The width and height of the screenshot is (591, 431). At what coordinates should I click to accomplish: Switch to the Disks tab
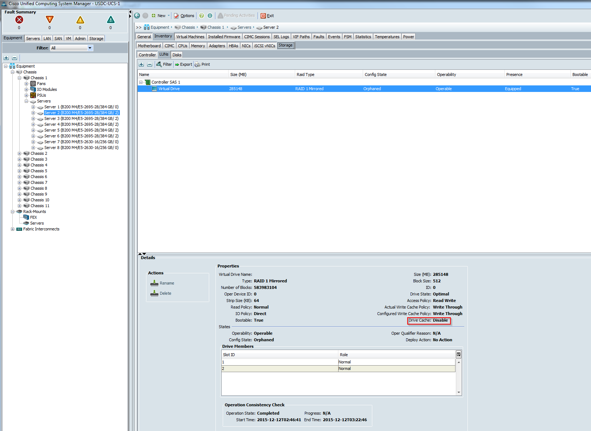[x=177, y=55]
